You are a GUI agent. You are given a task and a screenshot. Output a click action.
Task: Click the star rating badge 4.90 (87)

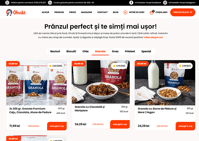(185, 66)
